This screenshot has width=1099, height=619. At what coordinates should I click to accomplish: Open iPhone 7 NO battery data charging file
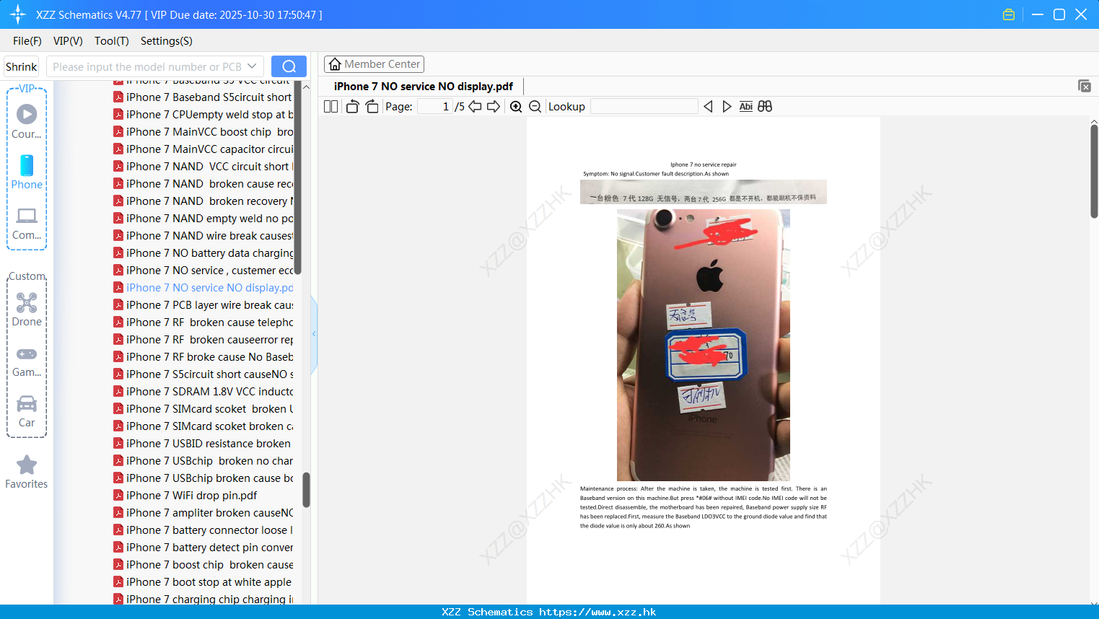point(203,253)
